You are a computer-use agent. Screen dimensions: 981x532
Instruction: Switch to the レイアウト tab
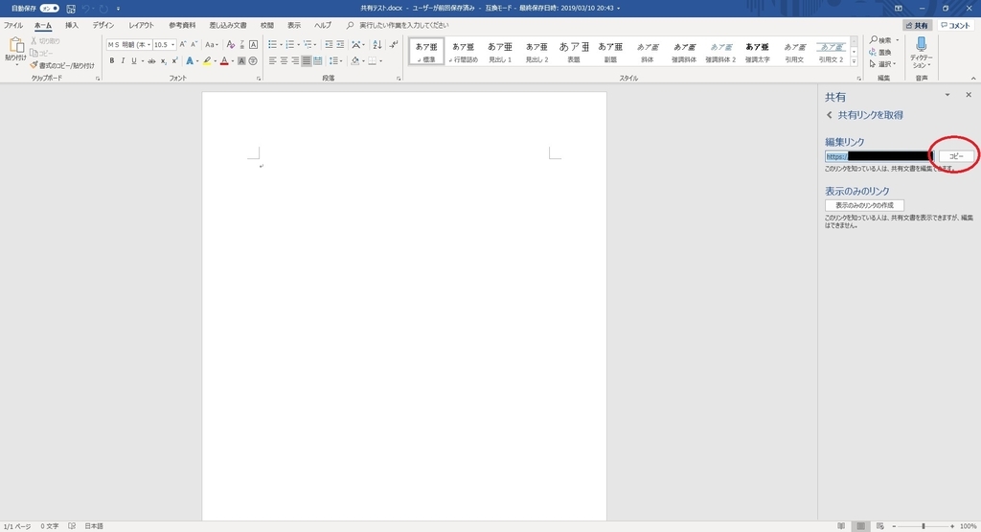(142, 25)
